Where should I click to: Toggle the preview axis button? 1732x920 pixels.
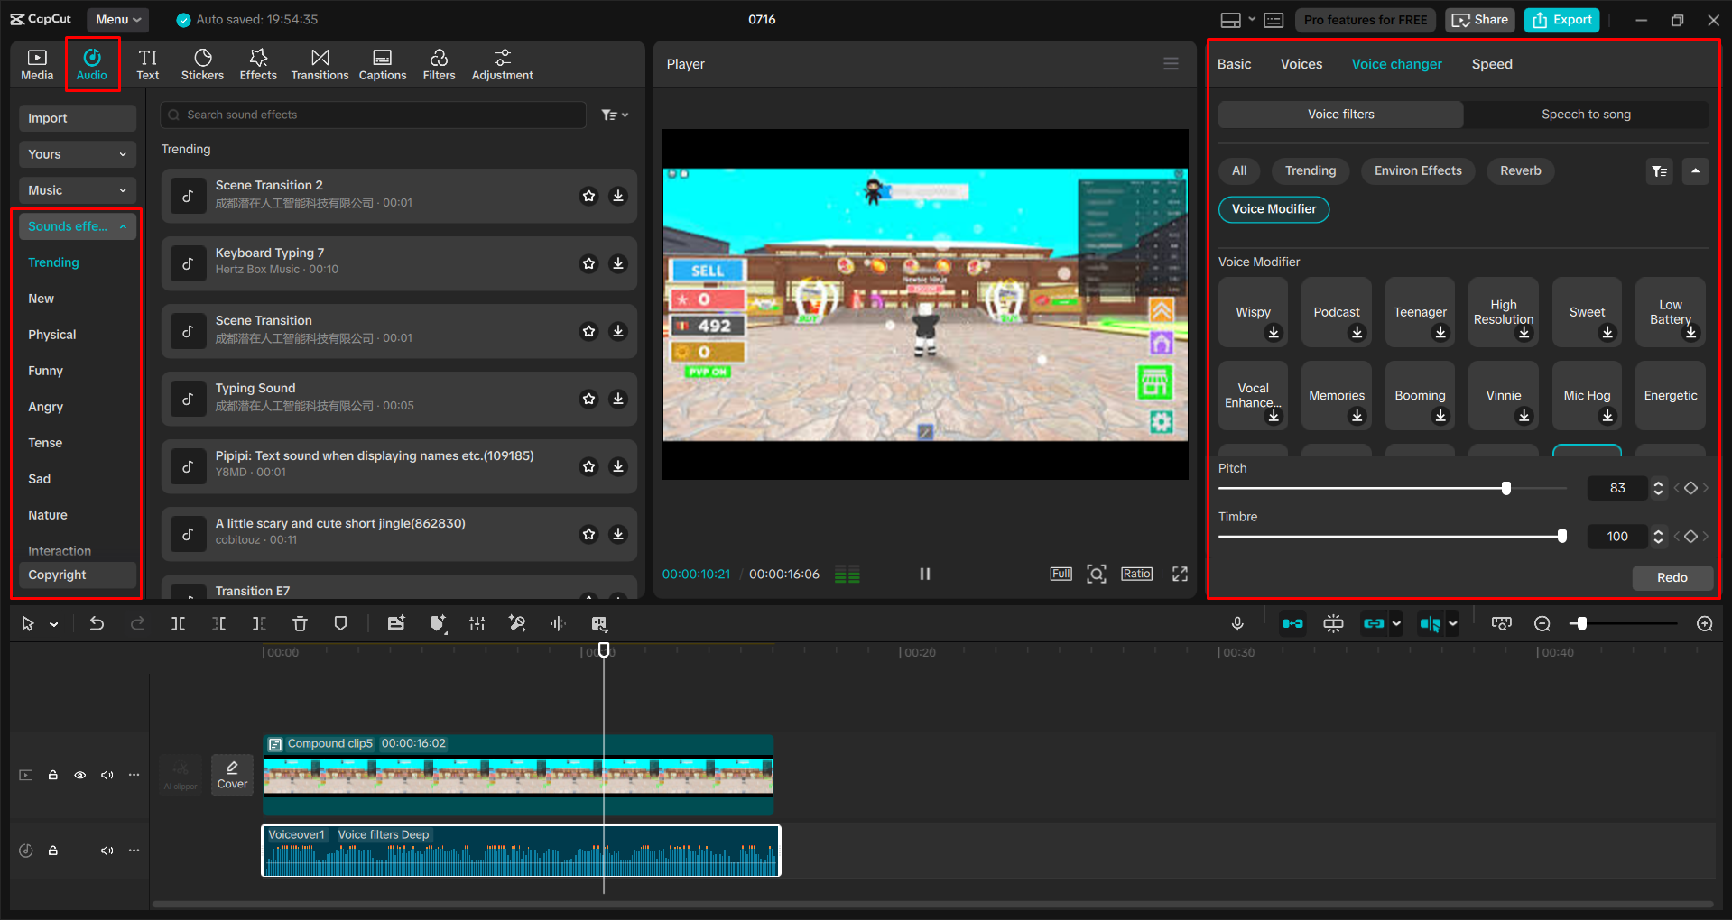click(x=1430, y=623)
